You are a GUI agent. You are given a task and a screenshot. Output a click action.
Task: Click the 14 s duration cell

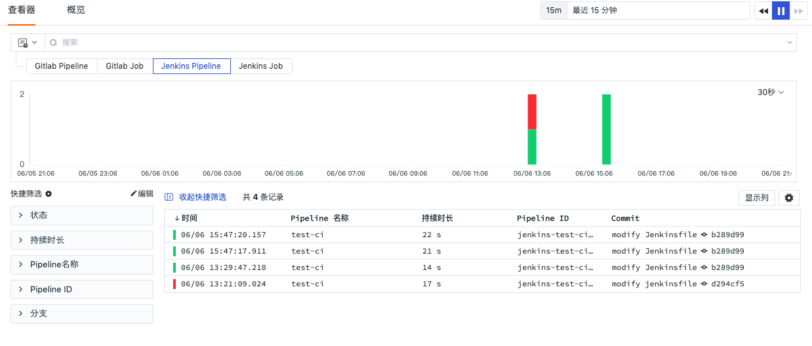[432, 267]
